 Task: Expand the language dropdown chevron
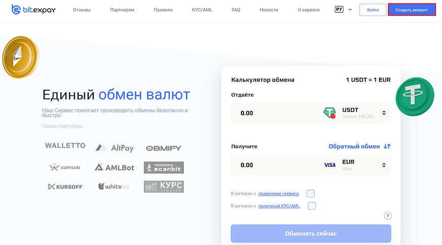tap(350, 10)
